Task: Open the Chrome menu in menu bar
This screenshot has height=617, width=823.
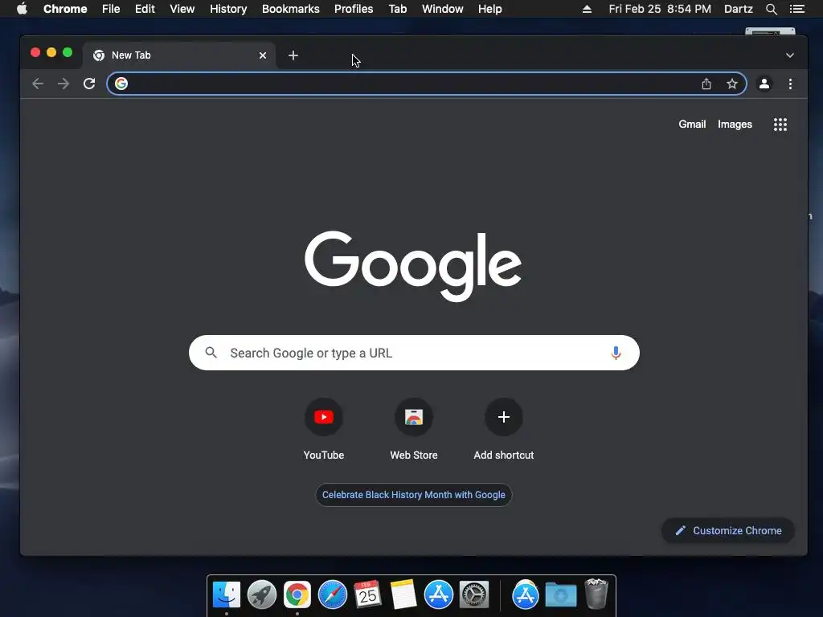Action: pos(65,9)
